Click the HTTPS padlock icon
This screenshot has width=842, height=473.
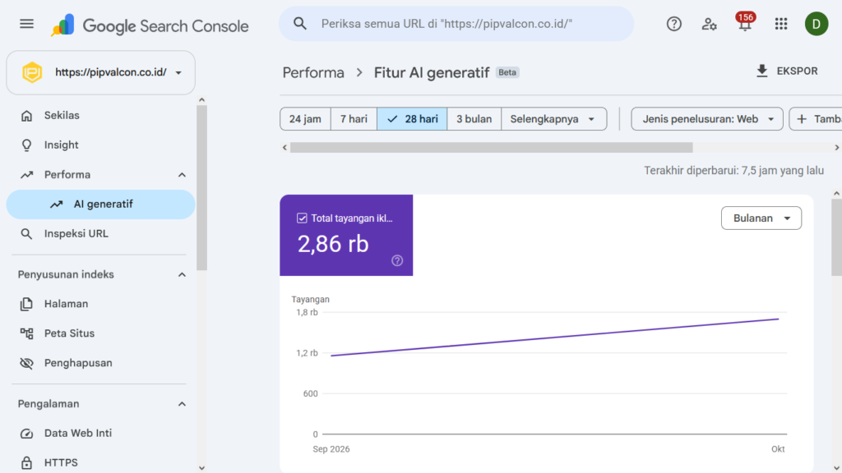[26, 463]
